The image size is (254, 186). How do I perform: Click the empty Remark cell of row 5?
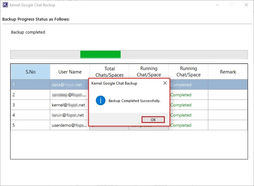click(228, 125)
